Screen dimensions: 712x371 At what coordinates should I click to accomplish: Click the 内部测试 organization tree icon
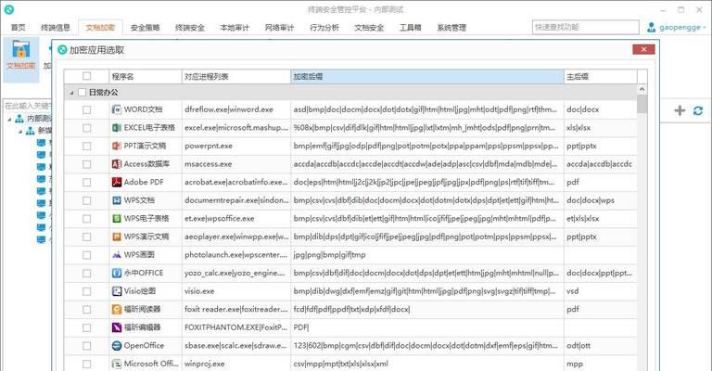click(19, 119)
